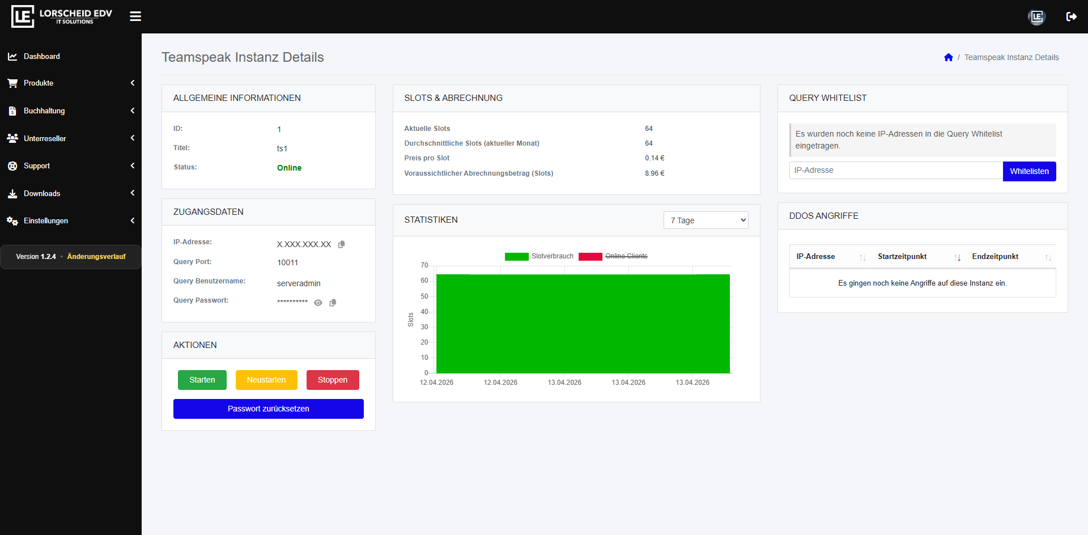The image size is (1088, 535).
Task: Click the instance title ts1
Action: coord(282,148)
